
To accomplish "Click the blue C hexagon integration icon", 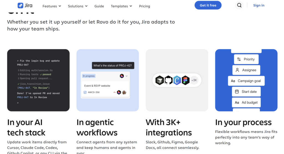I will 177,80.
